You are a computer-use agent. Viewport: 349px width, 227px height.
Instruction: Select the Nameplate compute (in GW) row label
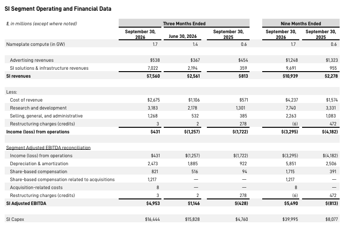36,44
